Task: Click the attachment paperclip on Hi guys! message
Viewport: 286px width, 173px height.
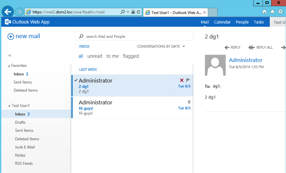Action: click(x=189, y=102)
